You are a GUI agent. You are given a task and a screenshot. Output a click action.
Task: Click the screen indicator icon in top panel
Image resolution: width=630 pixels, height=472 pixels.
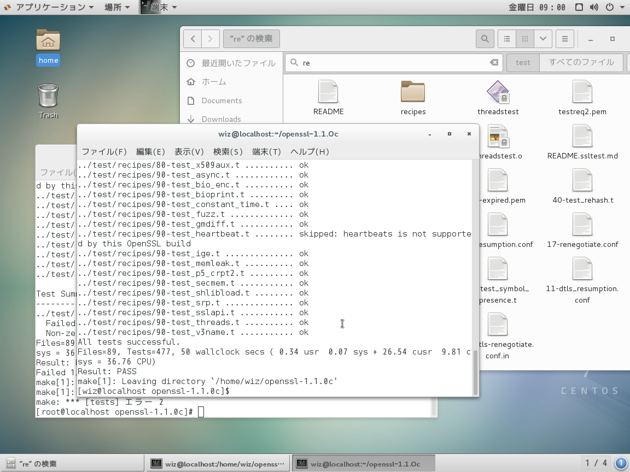pyautogui.click(x=579, y=7)
